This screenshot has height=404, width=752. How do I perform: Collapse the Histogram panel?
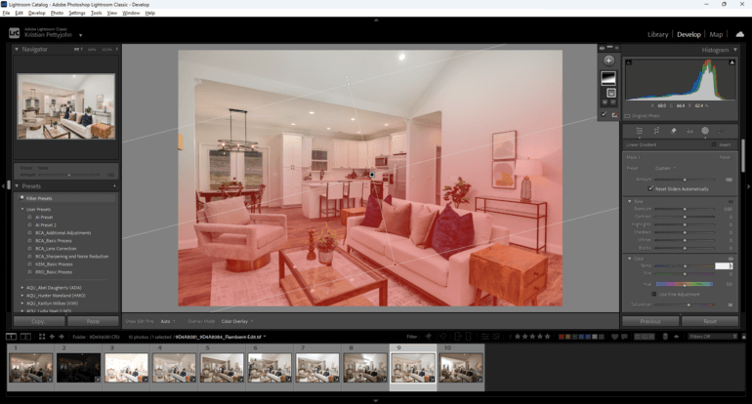point(735,50)
